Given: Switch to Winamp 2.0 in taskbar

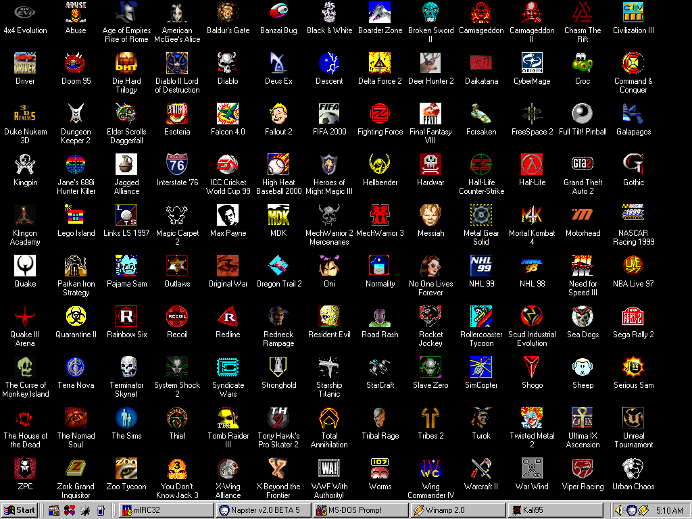Looking at the screenshot, I should tap(458, 510).
